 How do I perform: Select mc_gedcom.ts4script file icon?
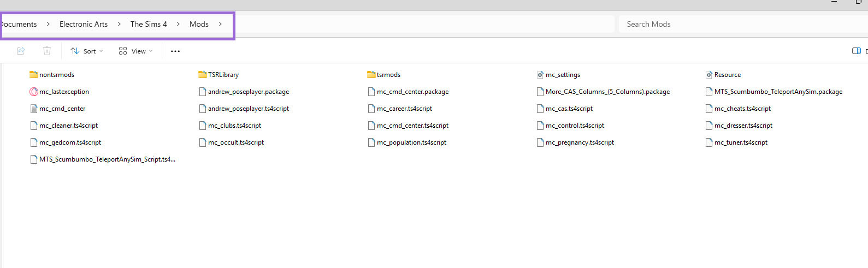point(34,142)
